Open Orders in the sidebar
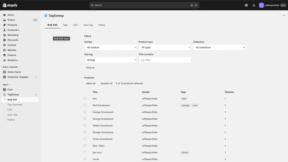 click(x=11, y=20)
